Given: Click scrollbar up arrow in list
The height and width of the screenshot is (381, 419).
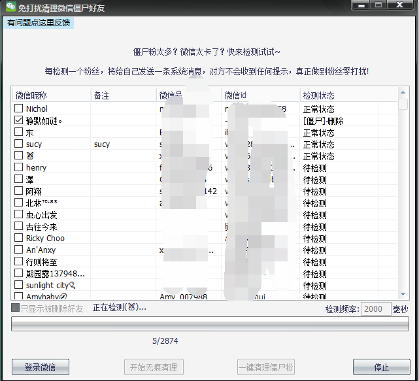Looking at the screenshot, I should [403, 92].
